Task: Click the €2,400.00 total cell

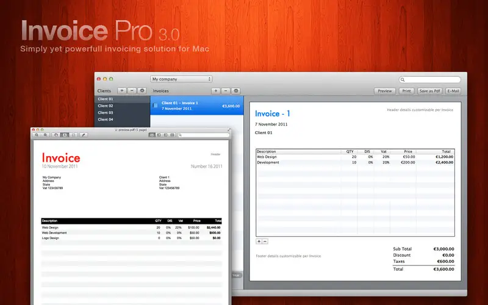Action: 445,162
